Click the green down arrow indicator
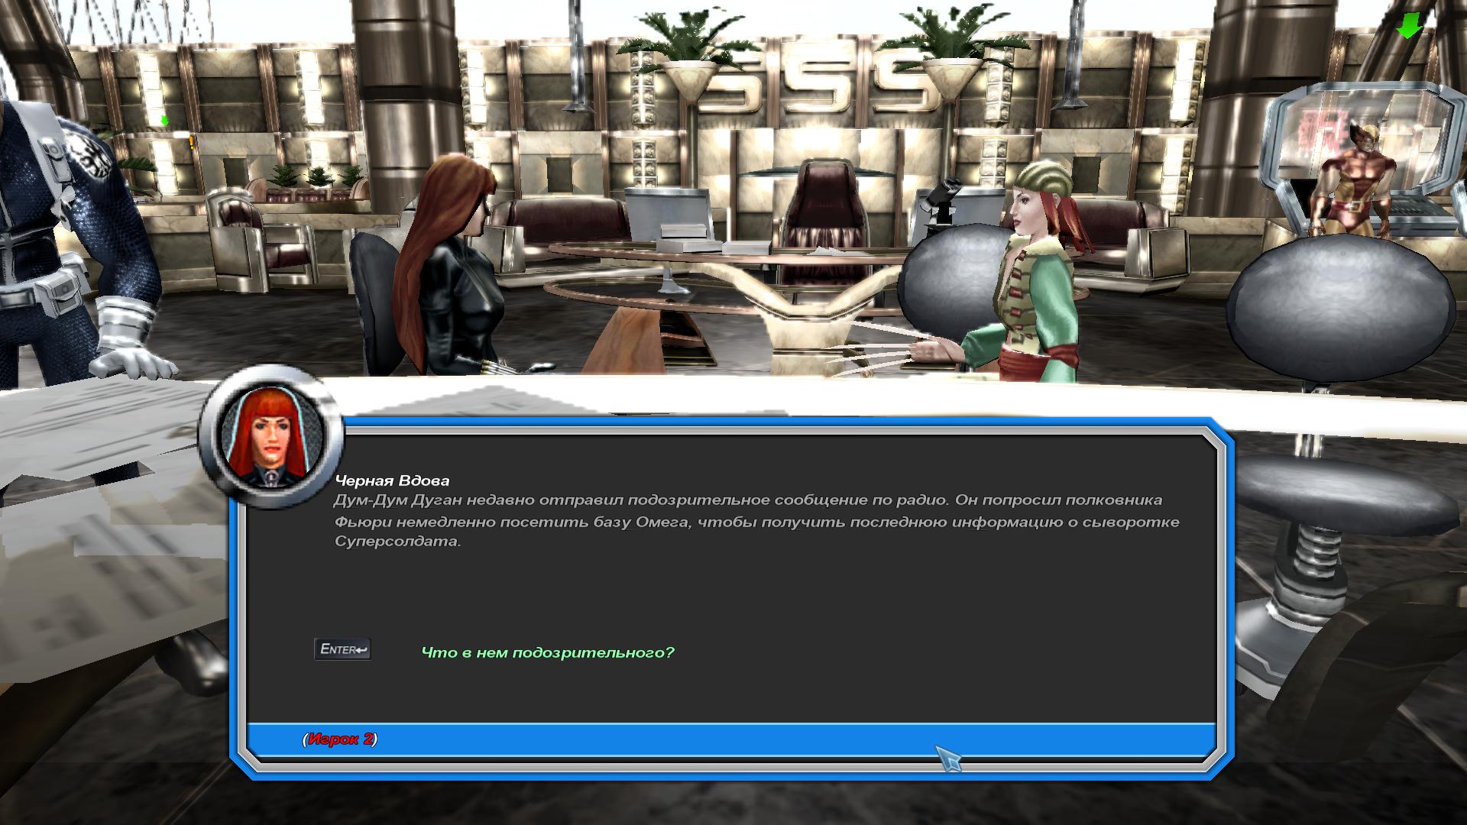 point(1408,25)
